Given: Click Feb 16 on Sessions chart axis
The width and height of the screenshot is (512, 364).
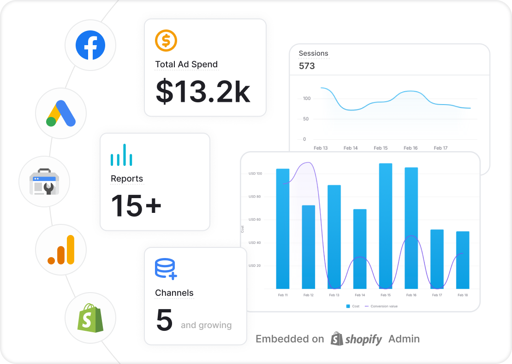Looking at the screenshot, I should (x=411, y=148).
